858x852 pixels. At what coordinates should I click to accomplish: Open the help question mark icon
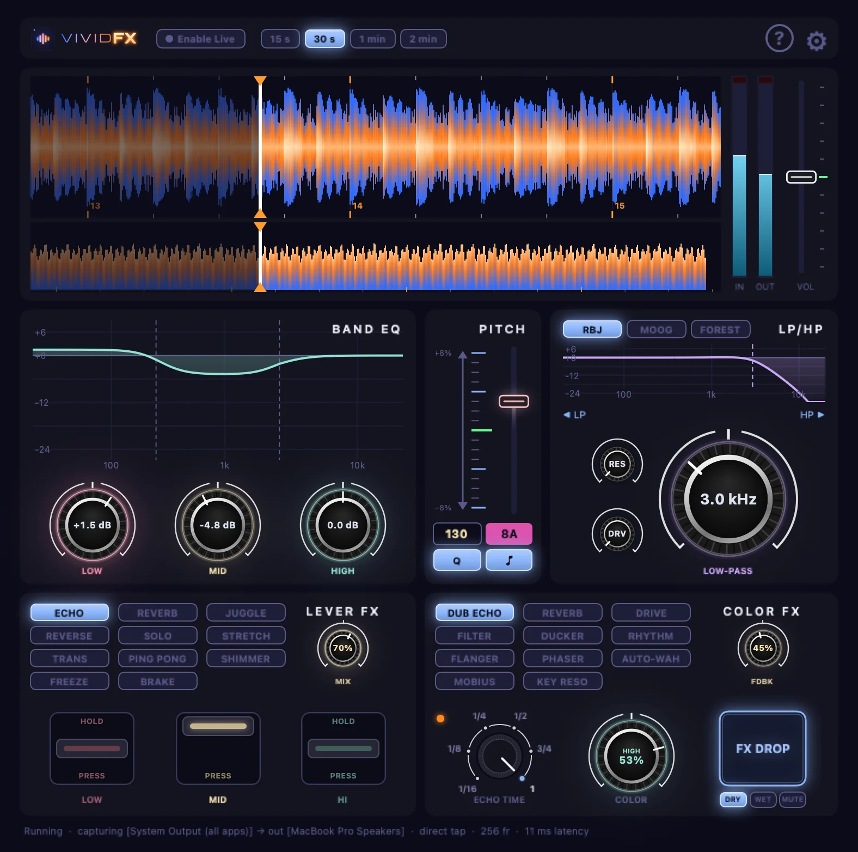[x=779, y=39]
